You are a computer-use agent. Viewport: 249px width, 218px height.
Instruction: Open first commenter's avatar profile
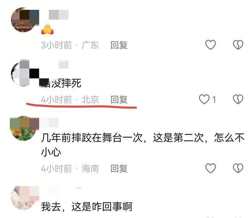25,20
